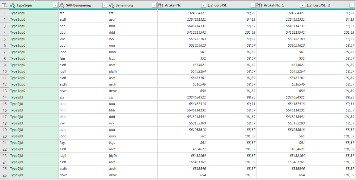The height and width of the screenshot is (180, 356).
Task: Open the Benennung column filter arrow
Action: pyautogui.click(x=154, y=5)
